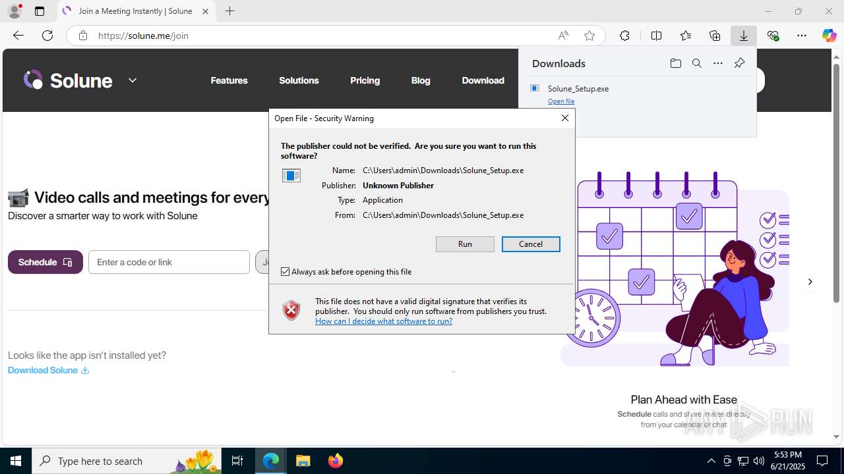This screenshot has height=474, width=844.
Task: Close the Solune browser tab
Action: click(x=205, y=11)
